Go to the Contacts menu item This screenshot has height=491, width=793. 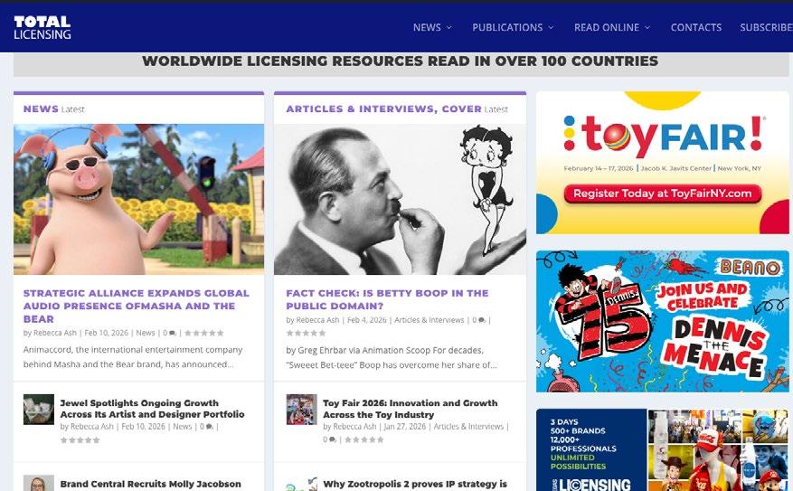pos(696,27)
